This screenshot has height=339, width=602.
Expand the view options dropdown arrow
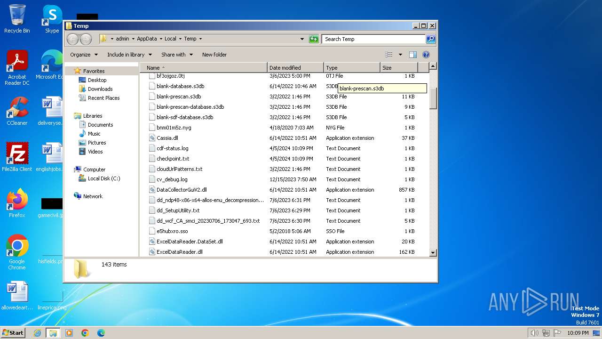pyautogui.click(x=400, y=55)
